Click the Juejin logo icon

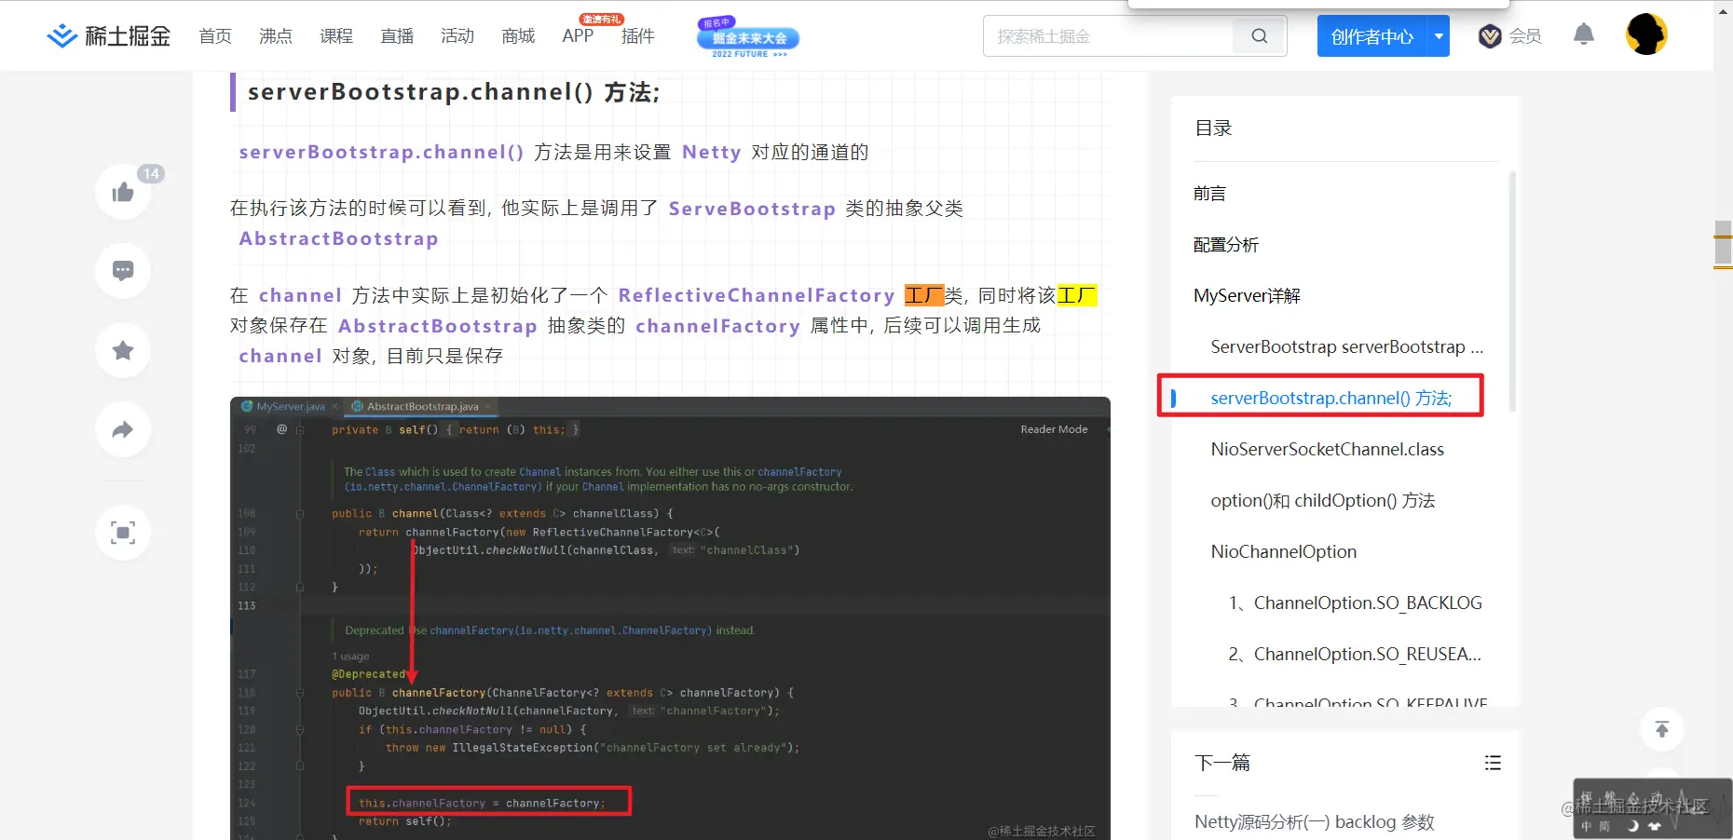coord(61,36)
